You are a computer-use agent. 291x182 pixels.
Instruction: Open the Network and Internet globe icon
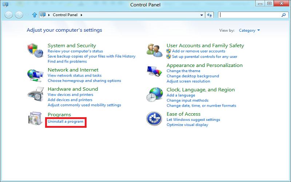[x=35, y=75]
